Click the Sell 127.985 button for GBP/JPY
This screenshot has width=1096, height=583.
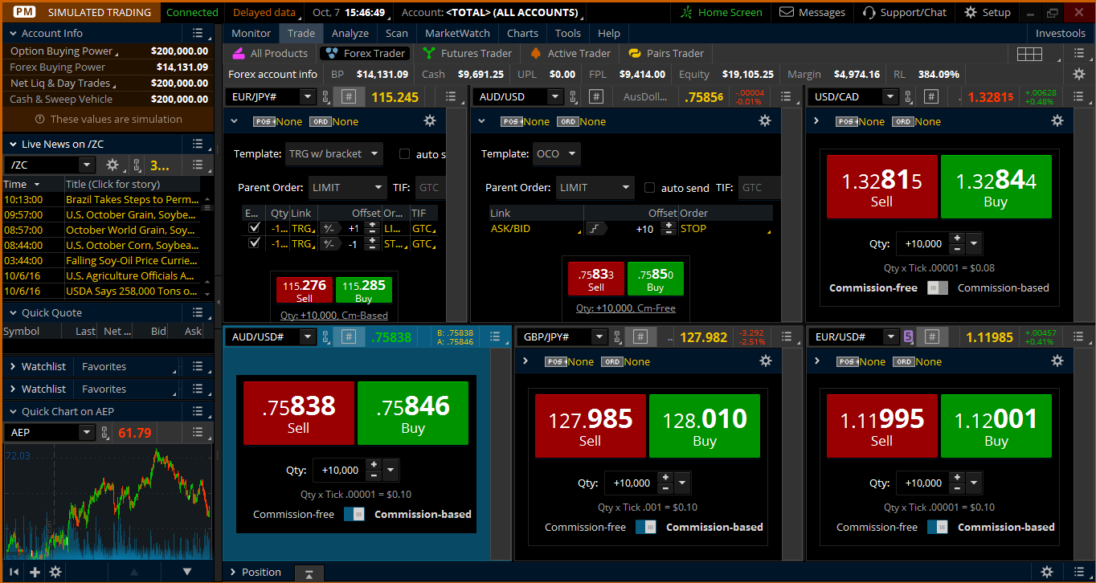click(590, 426)
